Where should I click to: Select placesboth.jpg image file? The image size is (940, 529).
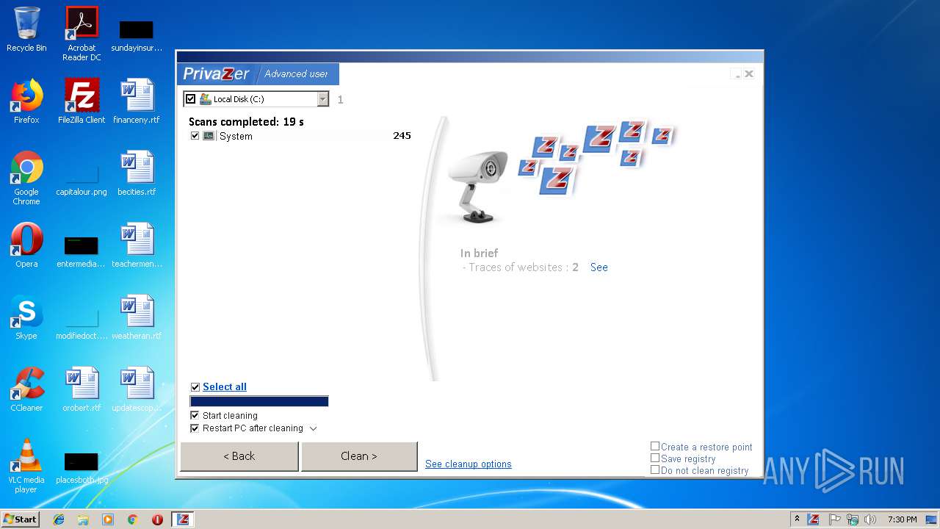[x=82, y=469]
